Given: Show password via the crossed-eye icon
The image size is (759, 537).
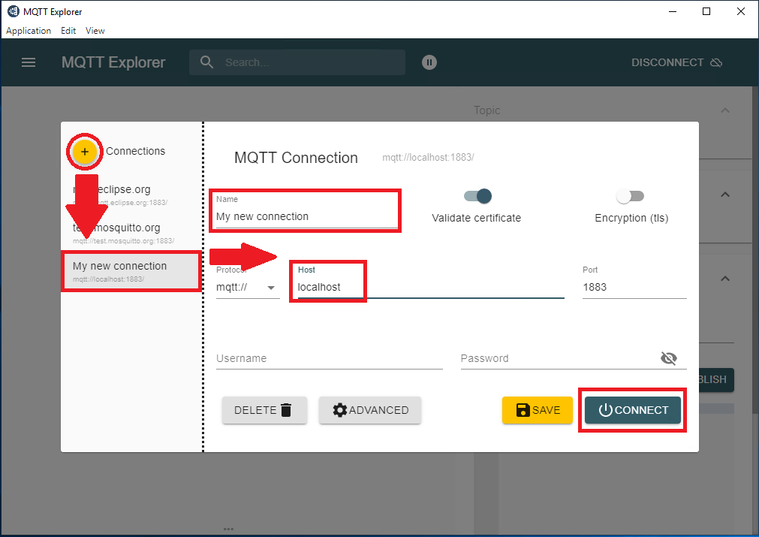Looking at the screenshot, I should pos(668,358).
